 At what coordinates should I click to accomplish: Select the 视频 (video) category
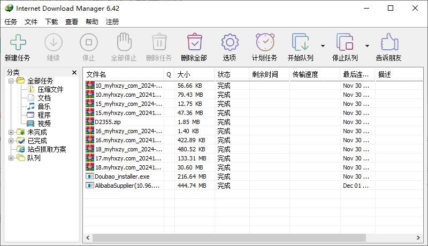tap(44, 124)
